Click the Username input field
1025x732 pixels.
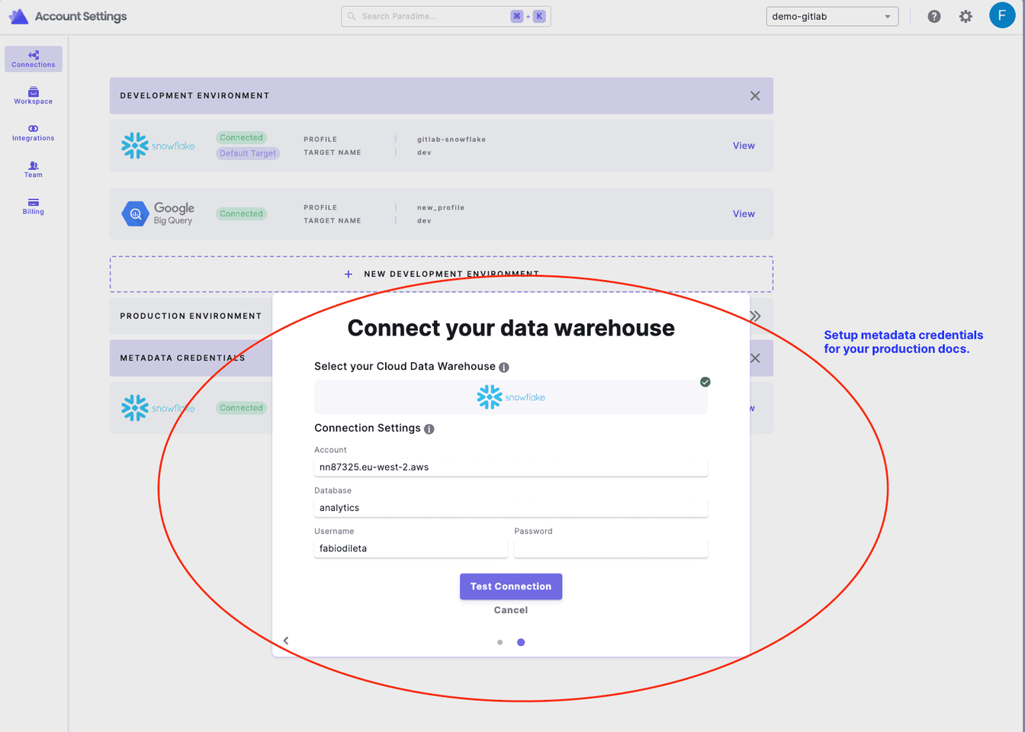pyautogui.click(x=411, y=547)
